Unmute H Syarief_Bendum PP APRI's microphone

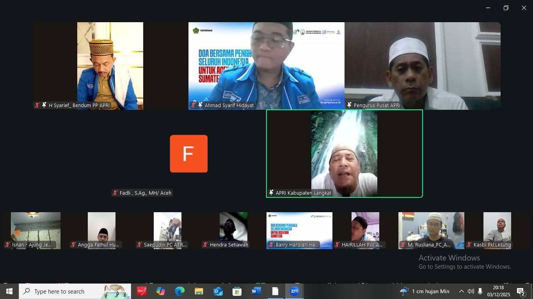[x=37, y=105]
